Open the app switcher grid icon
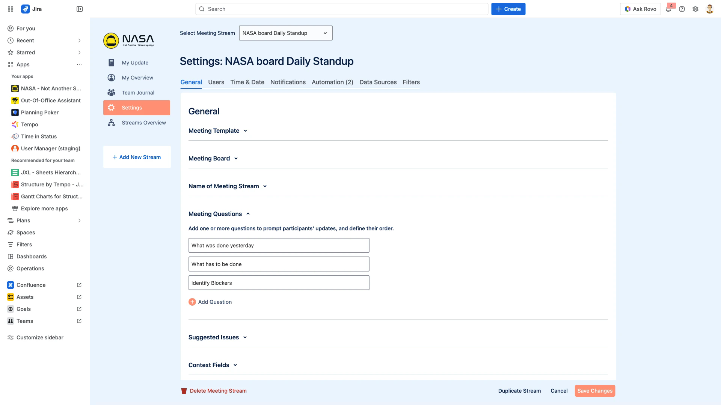Screen dimensions: 721x405 pyautogui.click(x=11, y=9)
